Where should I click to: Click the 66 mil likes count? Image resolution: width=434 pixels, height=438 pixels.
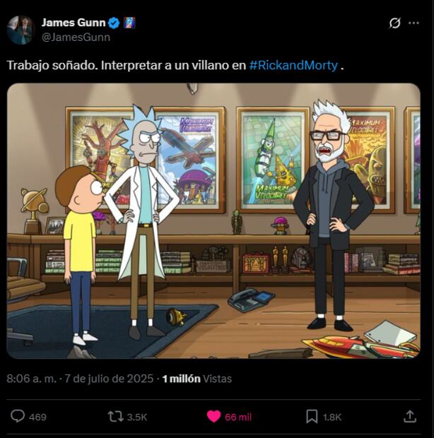point(238,417)
